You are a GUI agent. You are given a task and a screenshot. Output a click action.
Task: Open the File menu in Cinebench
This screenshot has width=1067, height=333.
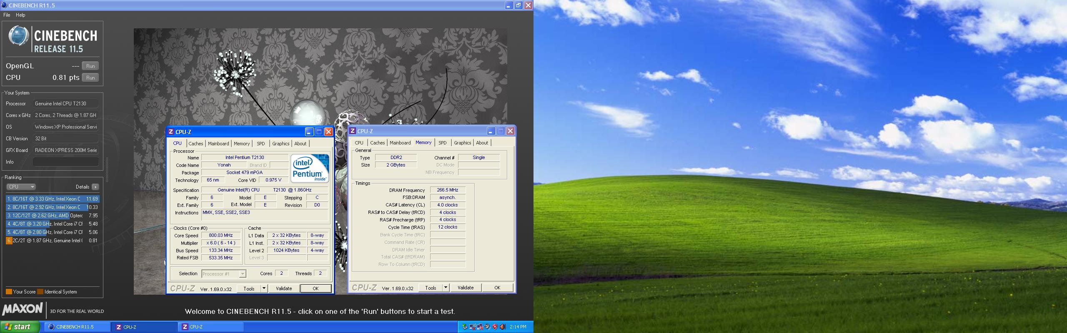click(7, 15)
